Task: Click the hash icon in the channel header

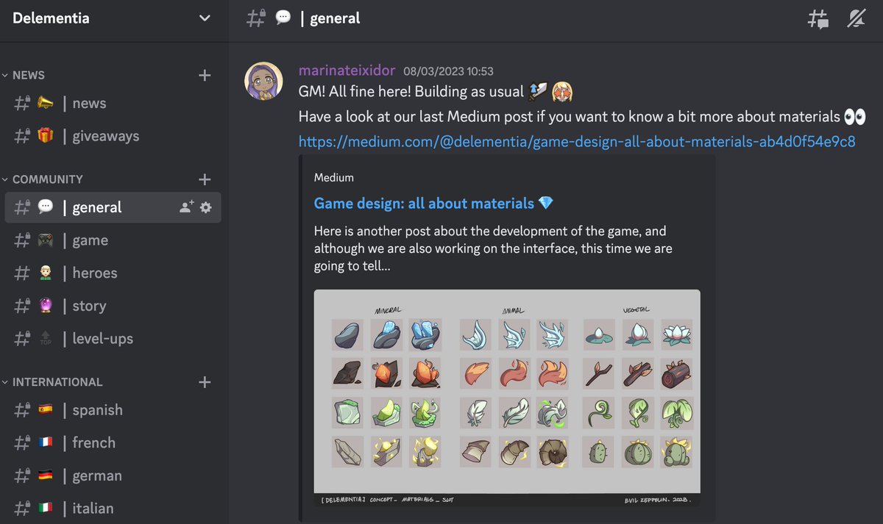Action: 255,18
